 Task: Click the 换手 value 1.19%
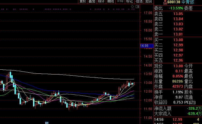[x=178, y=92]
